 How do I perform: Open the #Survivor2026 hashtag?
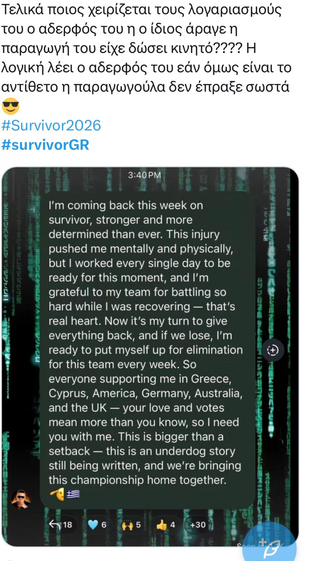click(51, 126)
